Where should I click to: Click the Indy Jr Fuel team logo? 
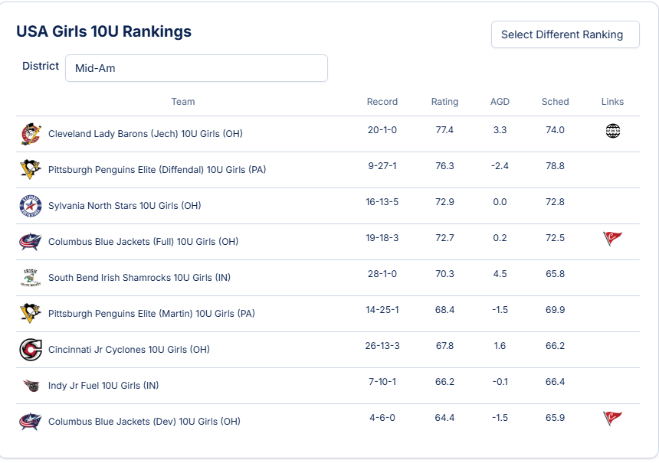(31, 386)
